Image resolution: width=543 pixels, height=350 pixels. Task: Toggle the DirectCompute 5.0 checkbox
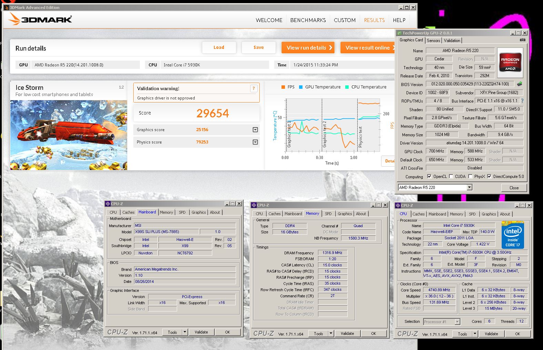click(x=489, y=177)
